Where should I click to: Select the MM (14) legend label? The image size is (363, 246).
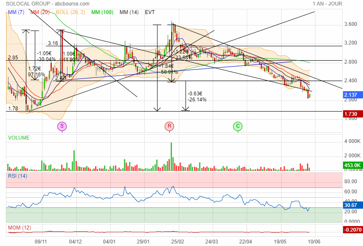pyautogui.click(x=129, y=12)
